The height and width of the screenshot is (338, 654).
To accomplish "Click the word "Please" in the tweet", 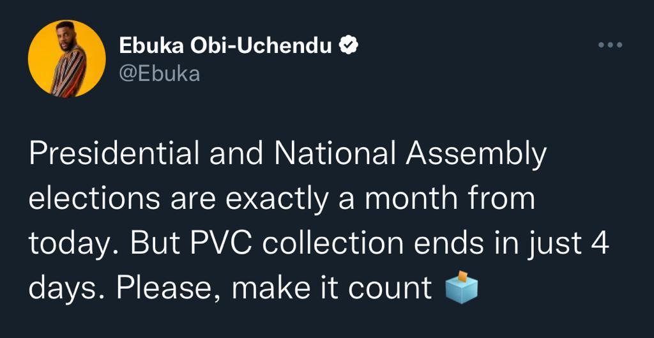I will coord(169,288).
